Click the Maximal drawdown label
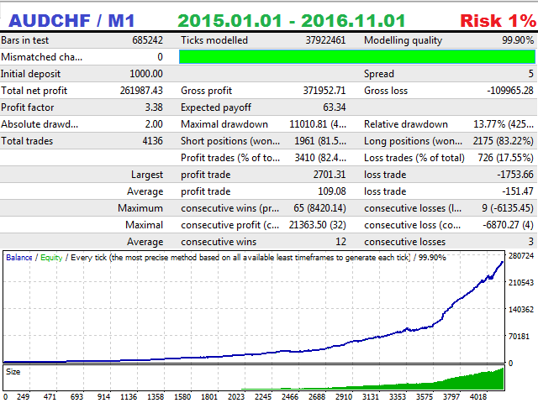 point(224,124)
